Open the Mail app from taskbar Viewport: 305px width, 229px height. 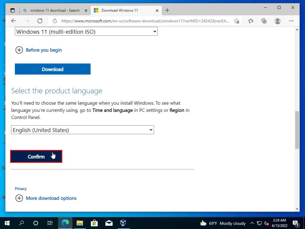point(109,223)
